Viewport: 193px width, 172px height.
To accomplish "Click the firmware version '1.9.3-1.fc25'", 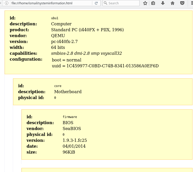I will point(75,140).
